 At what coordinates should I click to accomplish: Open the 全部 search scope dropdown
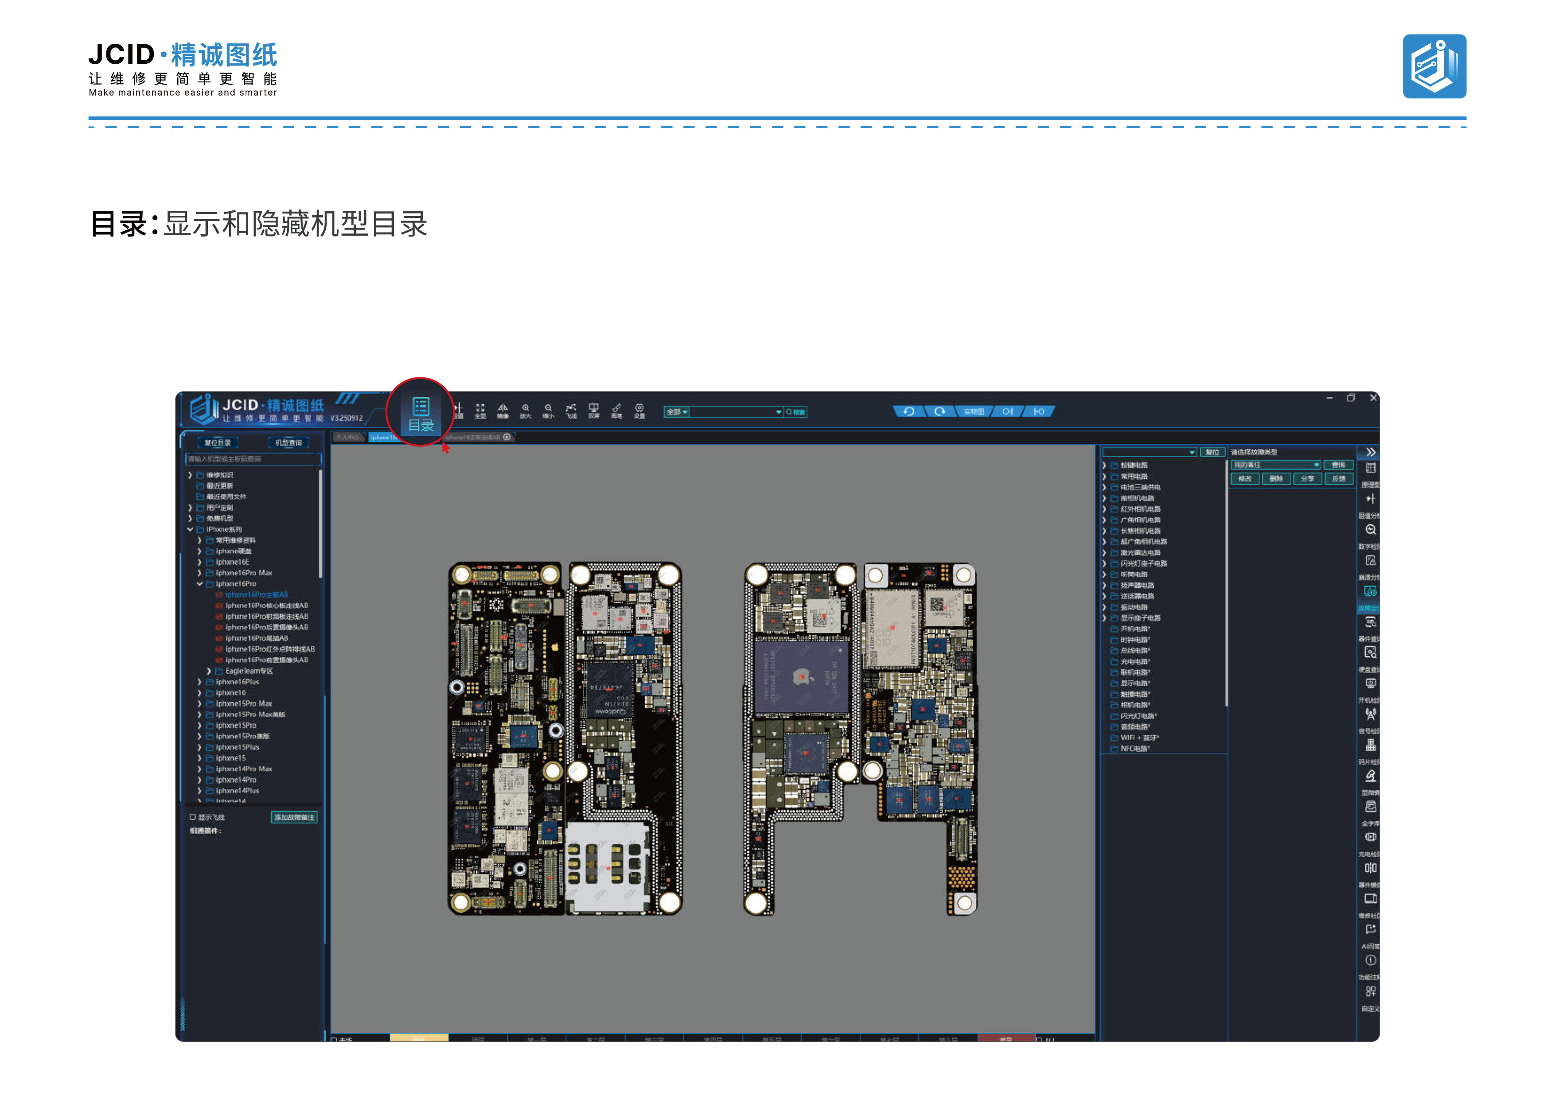[x=677, y=412]
